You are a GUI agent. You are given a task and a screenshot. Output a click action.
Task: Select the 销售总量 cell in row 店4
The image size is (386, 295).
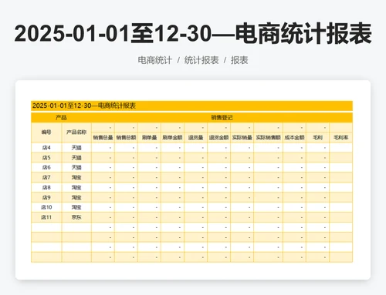click(103, 148)
